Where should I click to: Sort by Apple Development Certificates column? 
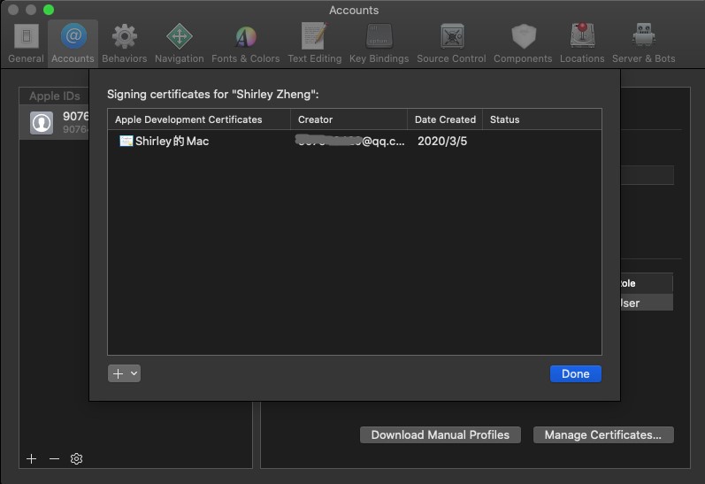click(199, 119)
